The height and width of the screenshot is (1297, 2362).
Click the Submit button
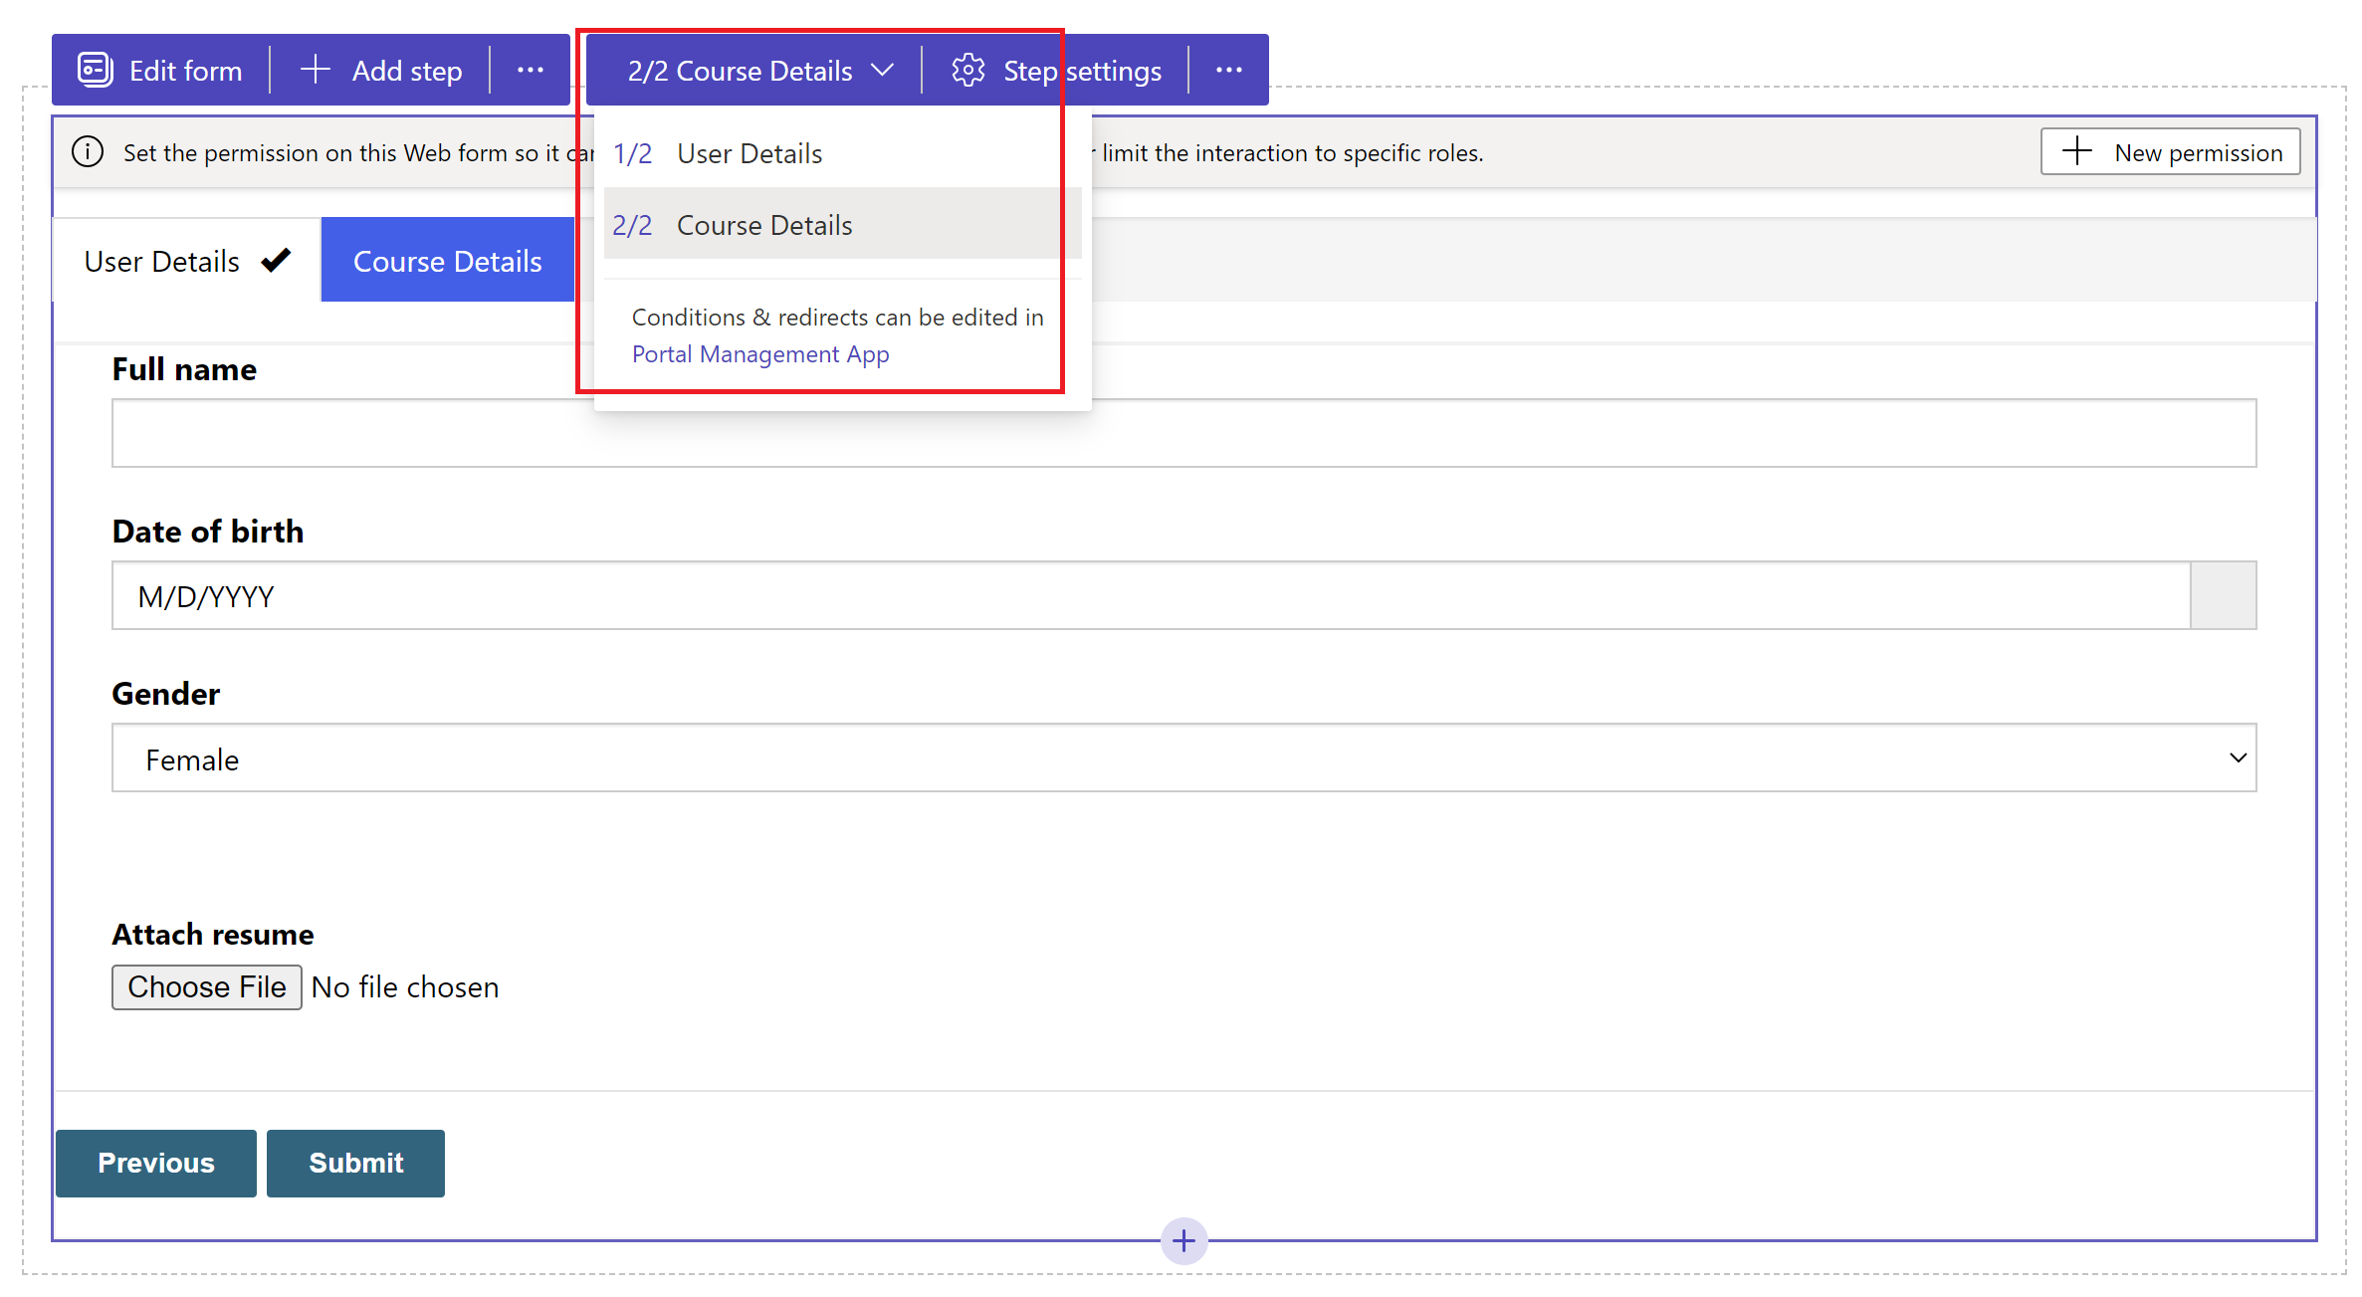(x=356, y=1162)
